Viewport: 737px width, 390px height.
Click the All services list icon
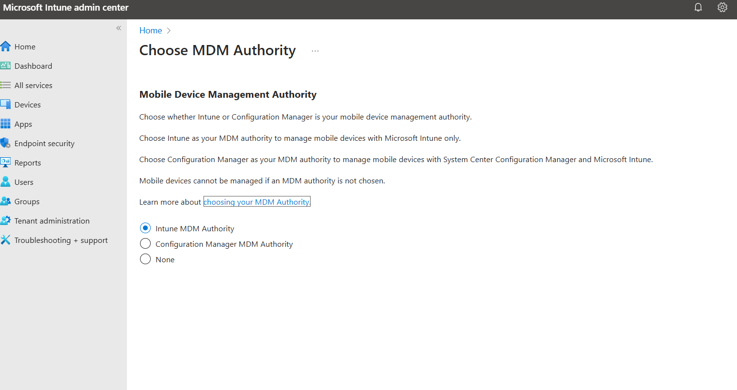click(x=5, y=85)
